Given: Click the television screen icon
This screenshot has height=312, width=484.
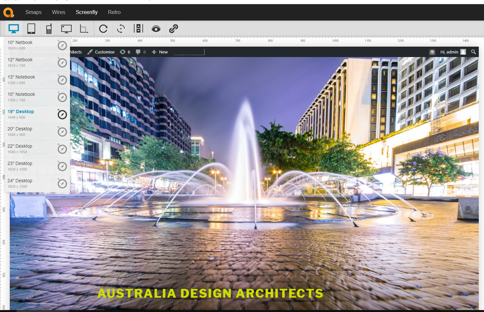Looking at the screenshot, I should click(x=66, y=29).
